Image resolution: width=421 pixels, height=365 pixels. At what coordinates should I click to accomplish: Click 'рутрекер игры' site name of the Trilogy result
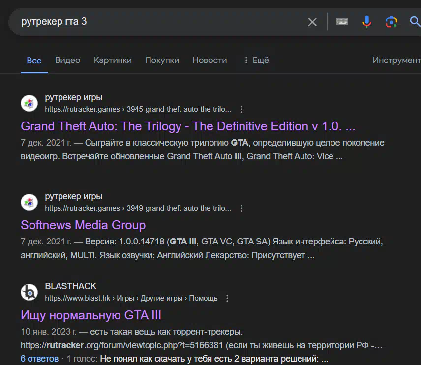click(73, 97)
